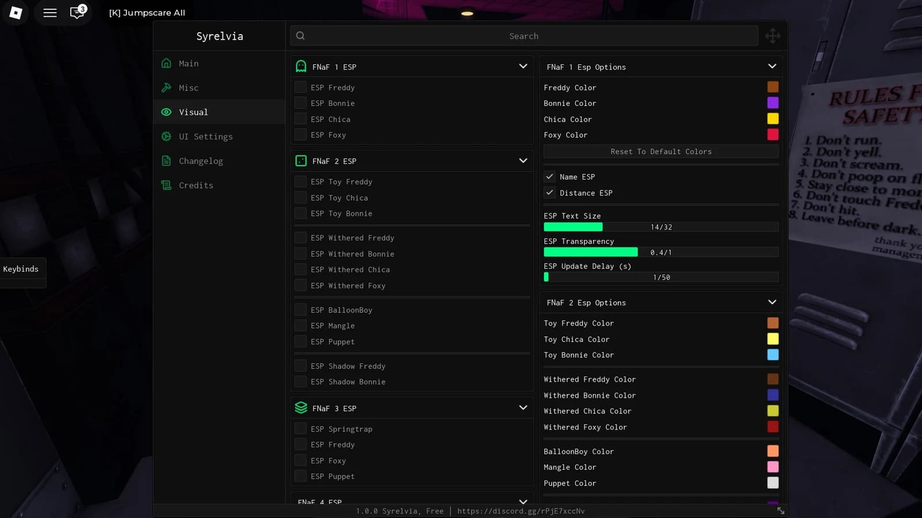Image resolution: width=922 pixels, height=518 pixels.
Task: Open the Puppet Color white swatch
Action: pos(773,483)
